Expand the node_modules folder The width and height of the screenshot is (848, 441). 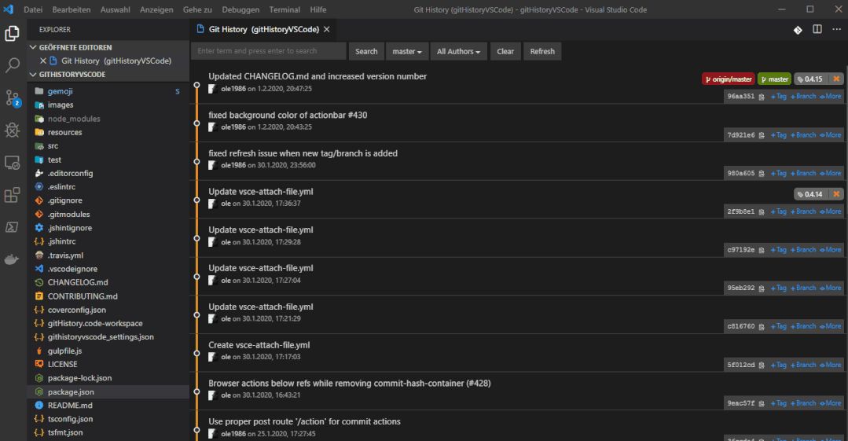[74, 119]
